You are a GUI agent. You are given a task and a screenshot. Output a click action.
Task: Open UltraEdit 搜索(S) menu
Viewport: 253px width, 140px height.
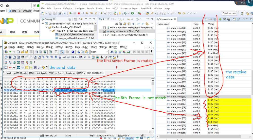pos(30,47)
